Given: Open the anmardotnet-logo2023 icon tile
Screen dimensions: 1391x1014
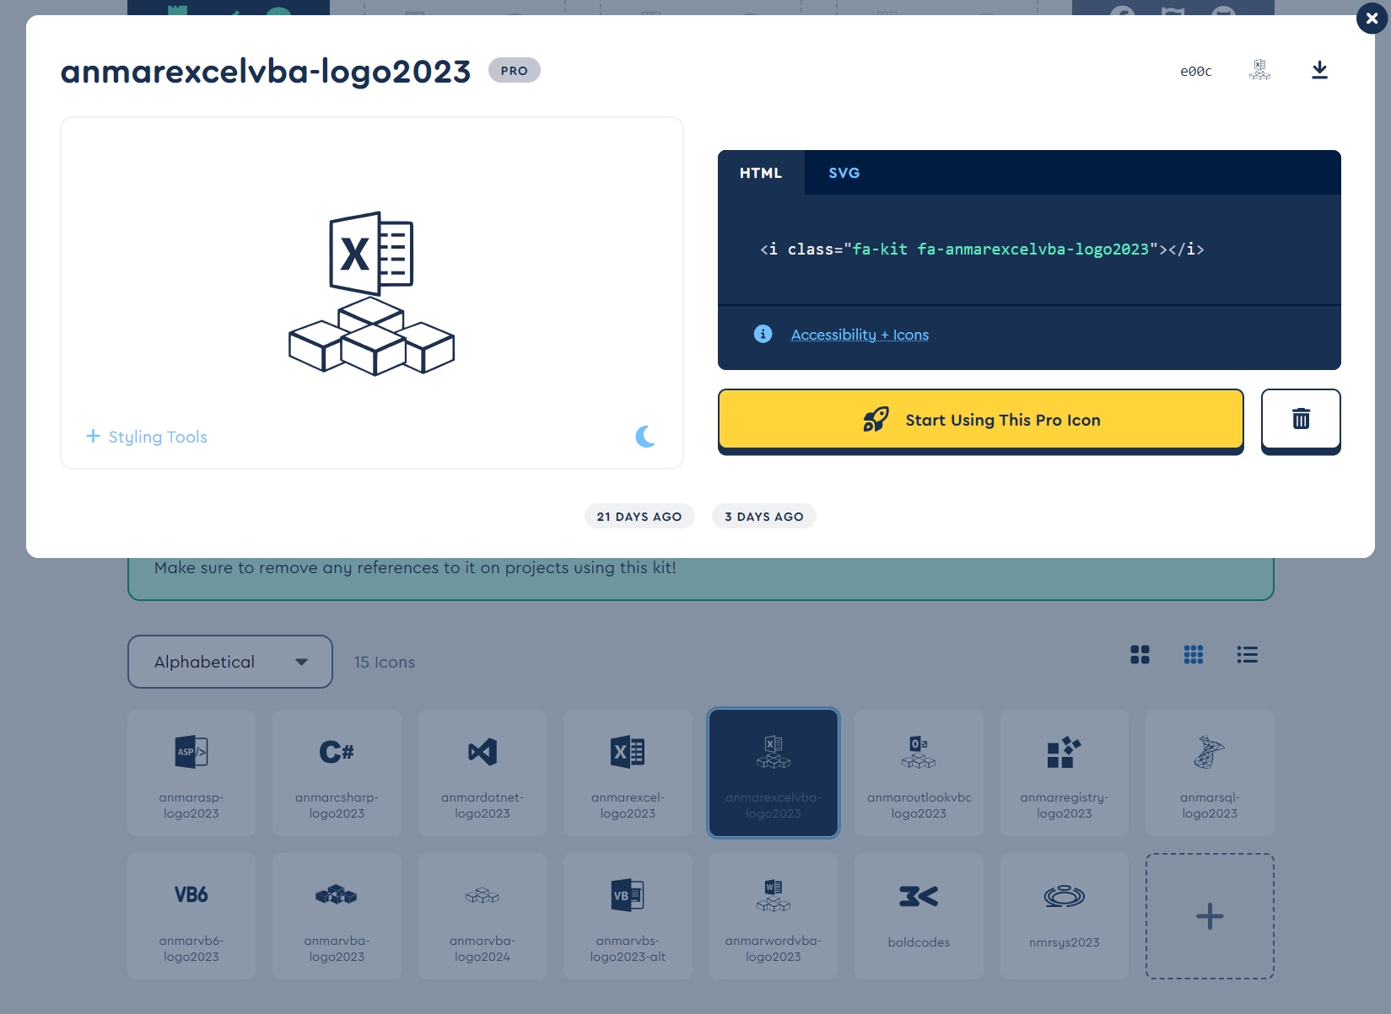Looking at the screenshot, I should click(483, 772).
